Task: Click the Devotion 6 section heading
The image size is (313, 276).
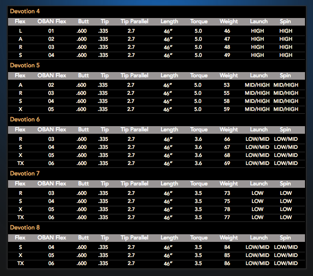Action: point(25,120)
